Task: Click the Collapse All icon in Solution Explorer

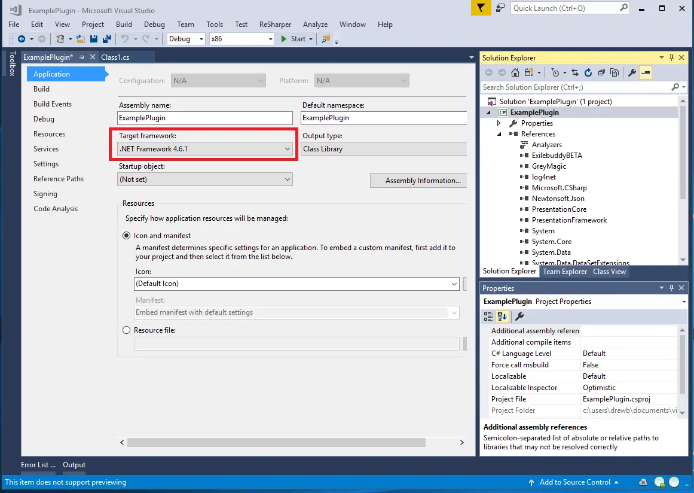Action: pos(601,72)
